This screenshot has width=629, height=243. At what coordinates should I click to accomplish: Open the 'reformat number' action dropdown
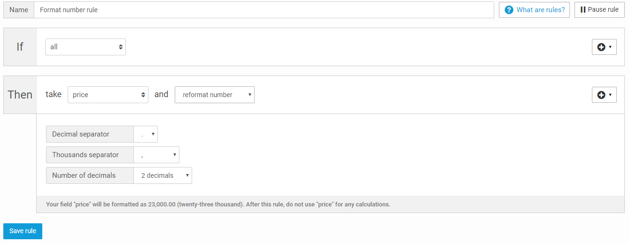[215, 95]
